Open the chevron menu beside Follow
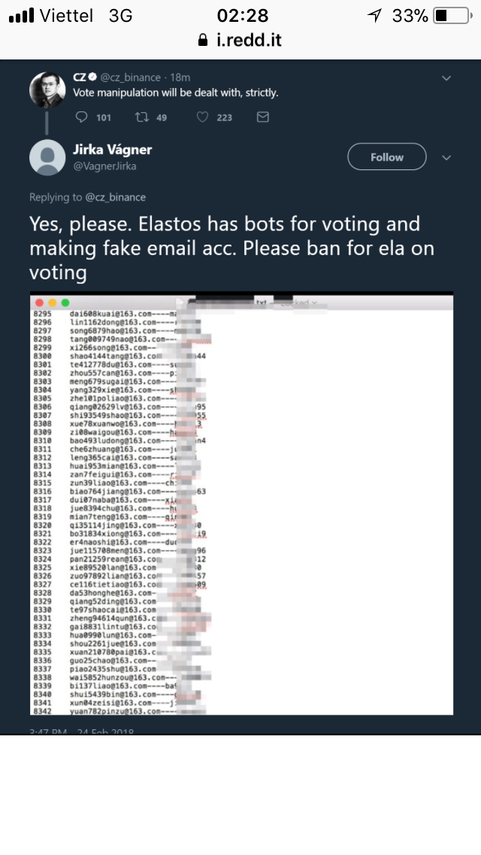481x855 pixels. point(446,157)
